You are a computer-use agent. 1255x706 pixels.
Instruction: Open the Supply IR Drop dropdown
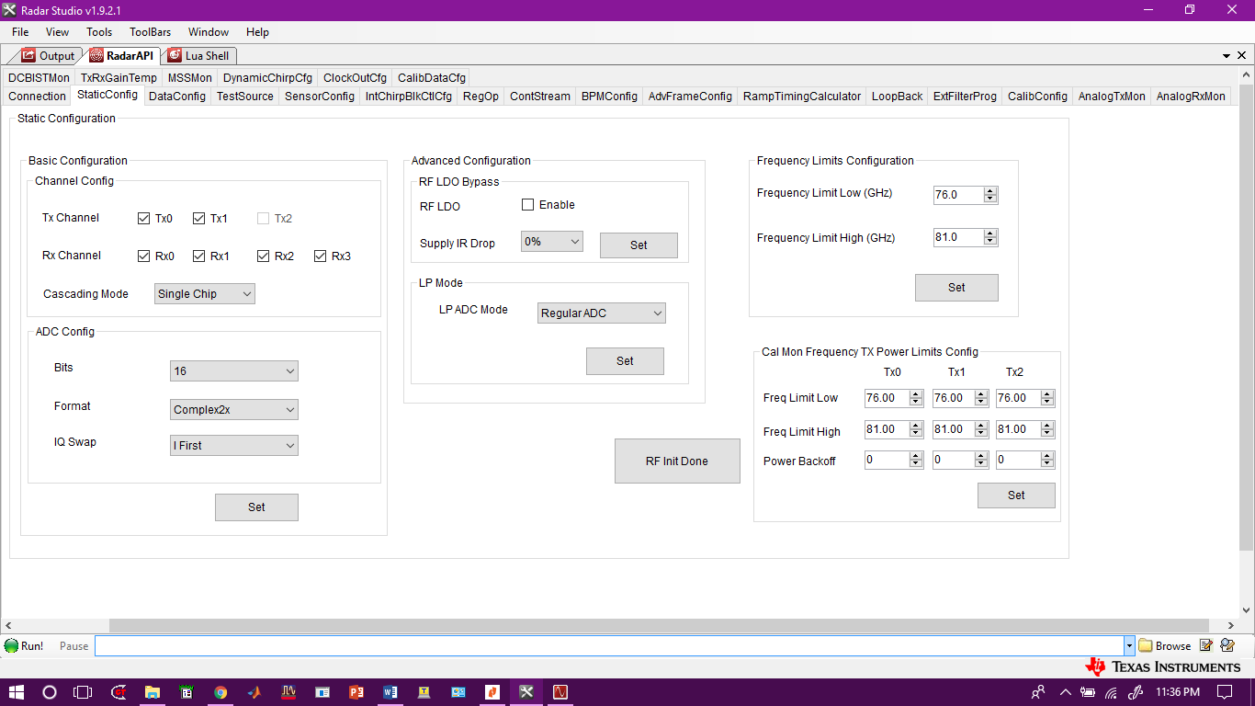tap(552, 242)
